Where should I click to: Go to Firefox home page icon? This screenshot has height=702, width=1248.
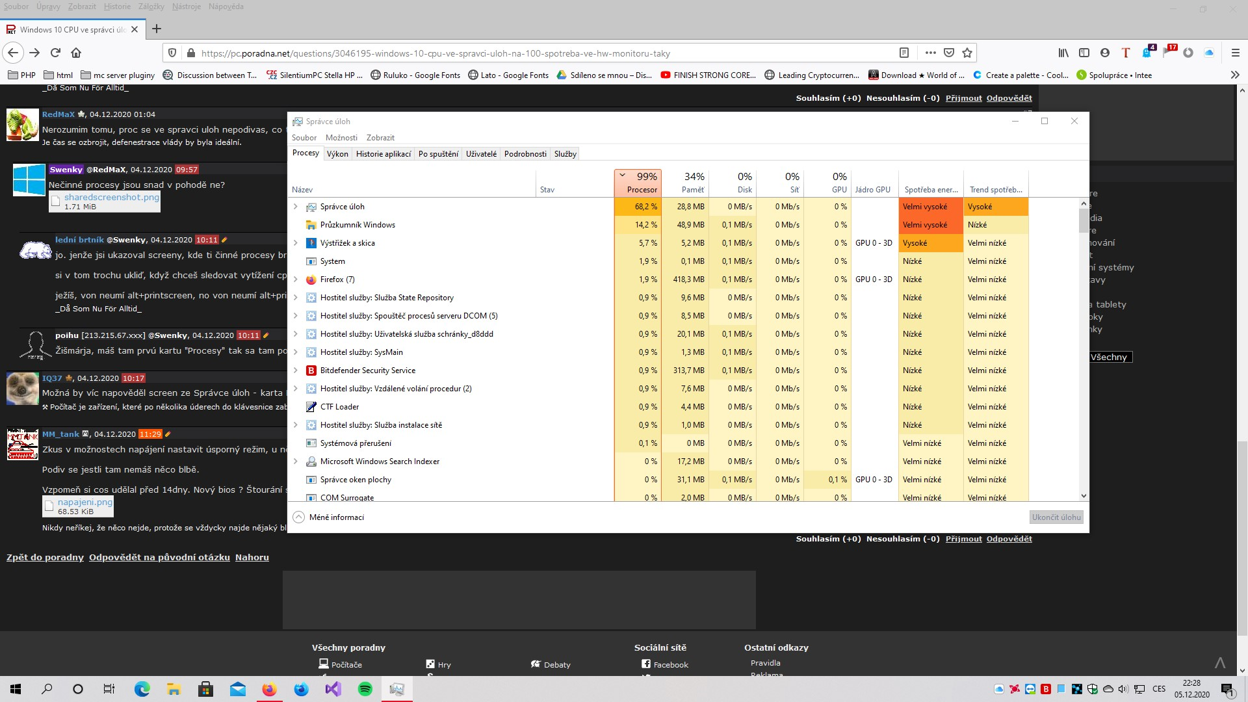coord(76,53)
